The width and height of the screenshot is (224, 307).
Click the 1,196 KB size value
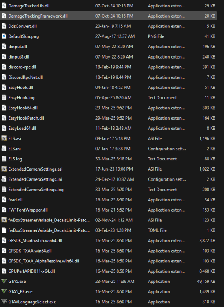[207, 138]
